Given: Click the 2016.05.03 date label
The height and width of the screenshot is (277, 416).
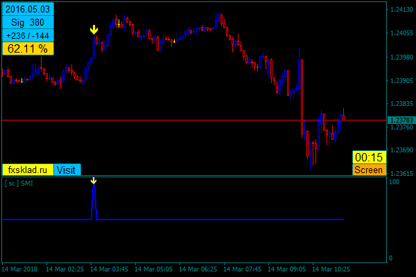Looking at the screenshot, I should click(28, 9).
